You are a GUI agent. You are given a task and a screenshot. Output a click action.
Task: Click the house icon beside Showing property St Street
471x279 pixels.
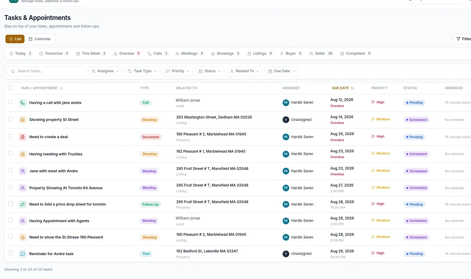[23, 120]
